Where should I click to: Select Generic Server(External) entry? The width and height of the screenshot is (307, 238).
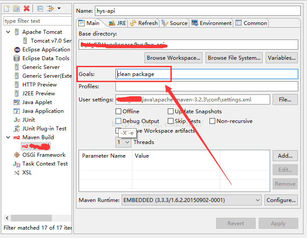click(x=43, y=76)
